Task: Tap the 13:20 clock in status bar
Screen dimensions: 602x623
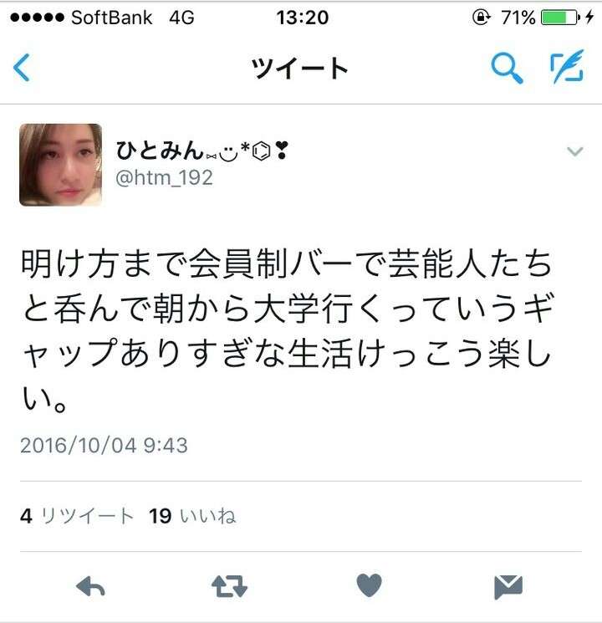Action: (x=303, y=18)
